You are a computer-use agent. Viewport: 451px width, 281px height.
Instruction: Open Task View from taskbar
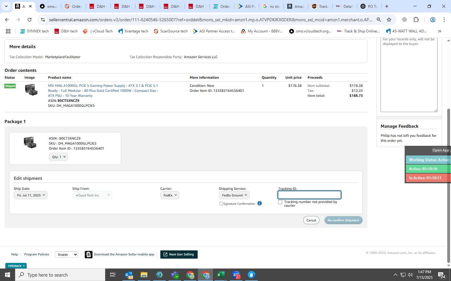tap(112, 275)
